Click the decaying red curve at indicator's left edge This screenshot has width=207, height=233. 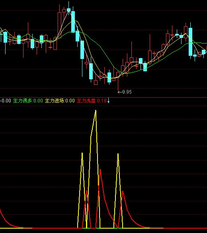click(x=4, y=218)
